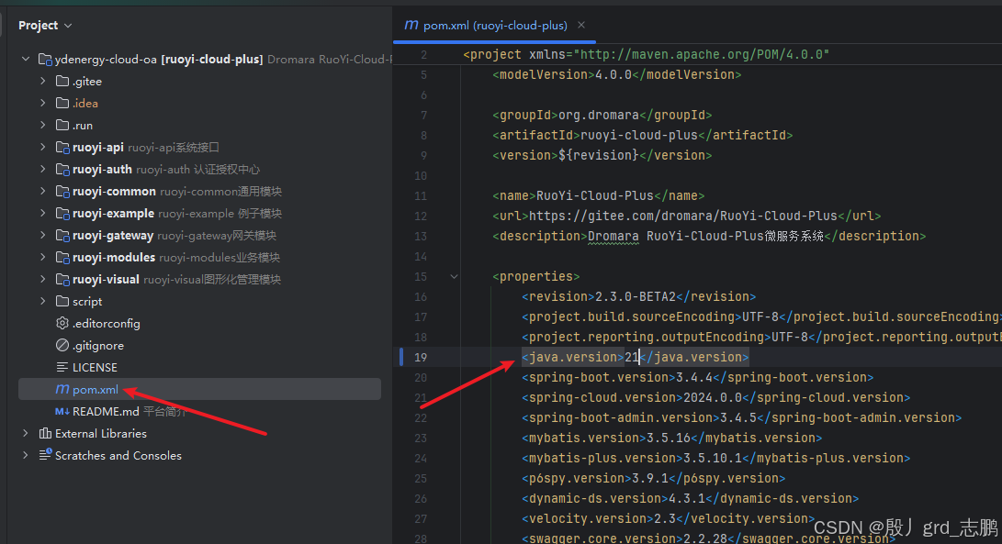Click the ruoyi-modules module icon
This screenshot has height=544, width=1002.
point(62,257)
